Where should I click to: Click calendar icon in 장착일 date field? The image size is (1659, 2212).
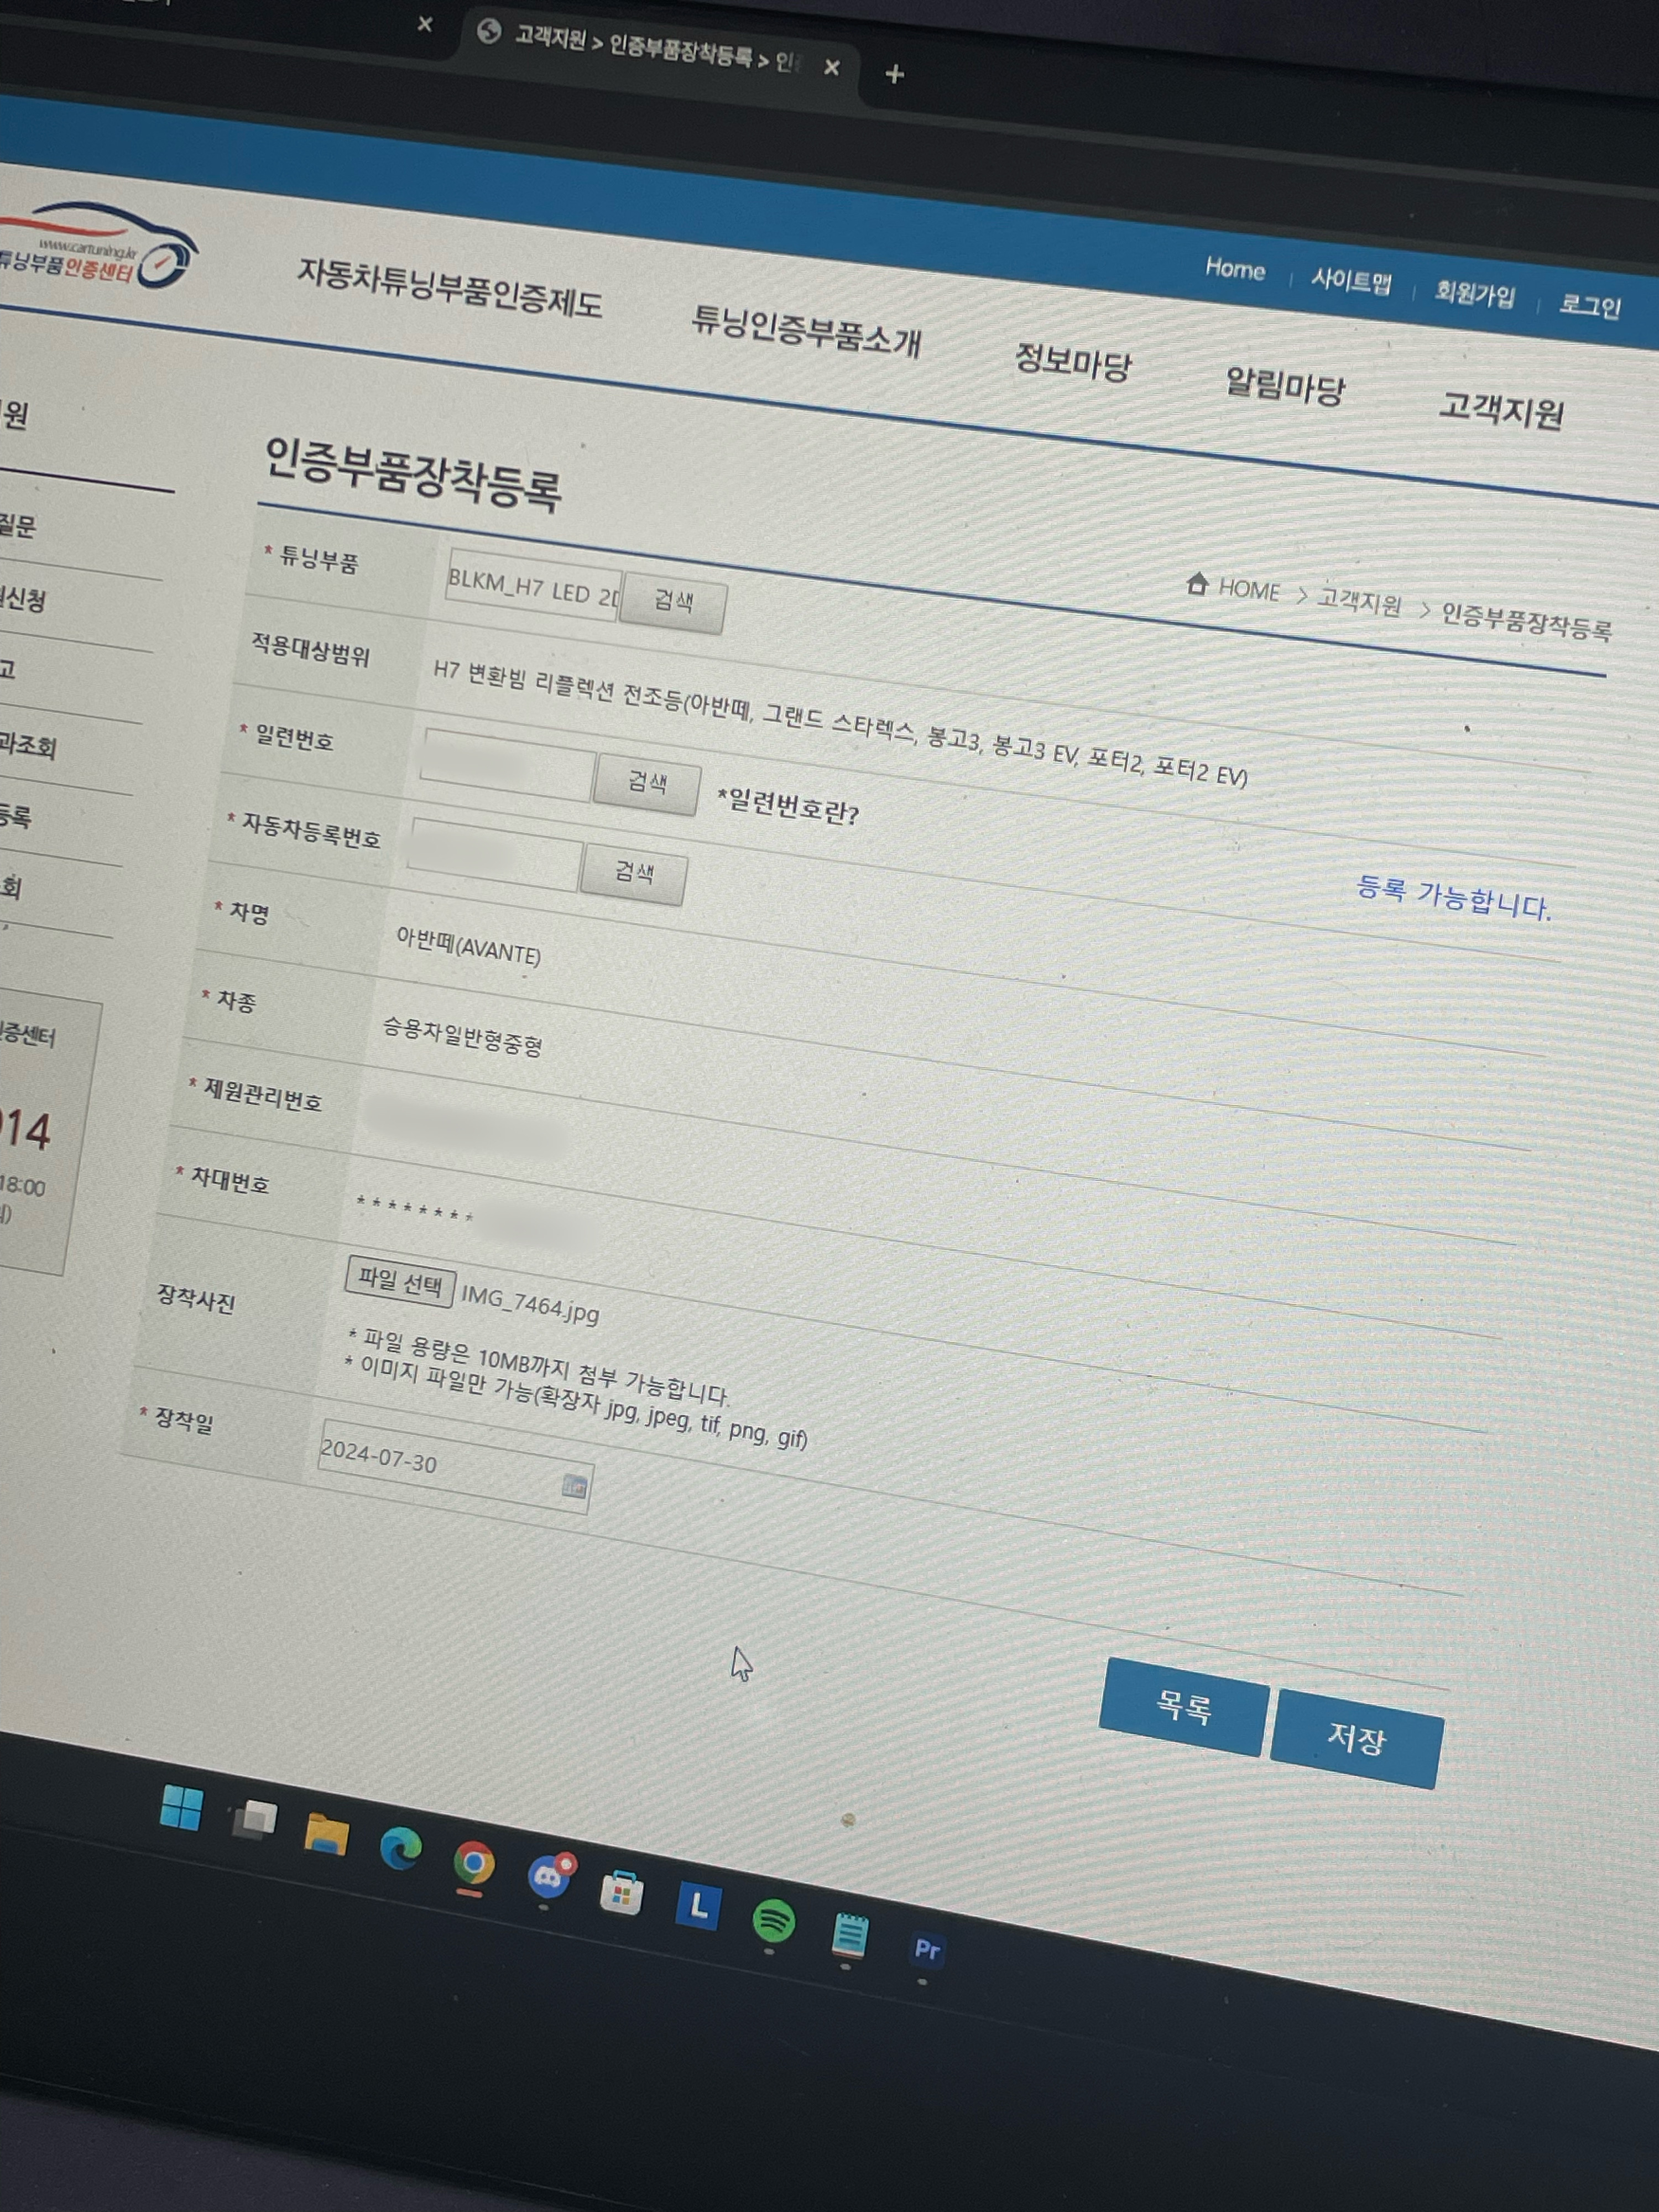[574, 1486]
